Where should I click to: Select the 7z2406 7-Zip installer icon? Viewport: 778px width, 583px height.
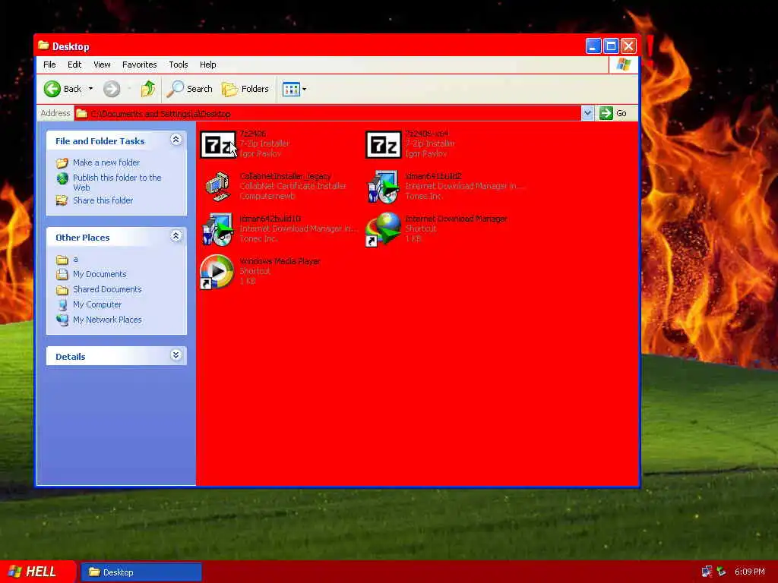pyautogui.click(x=218, y=145)
